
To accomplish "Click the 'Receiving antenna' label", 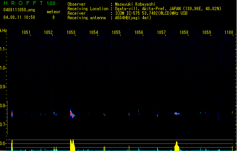I will click(87, 18).
